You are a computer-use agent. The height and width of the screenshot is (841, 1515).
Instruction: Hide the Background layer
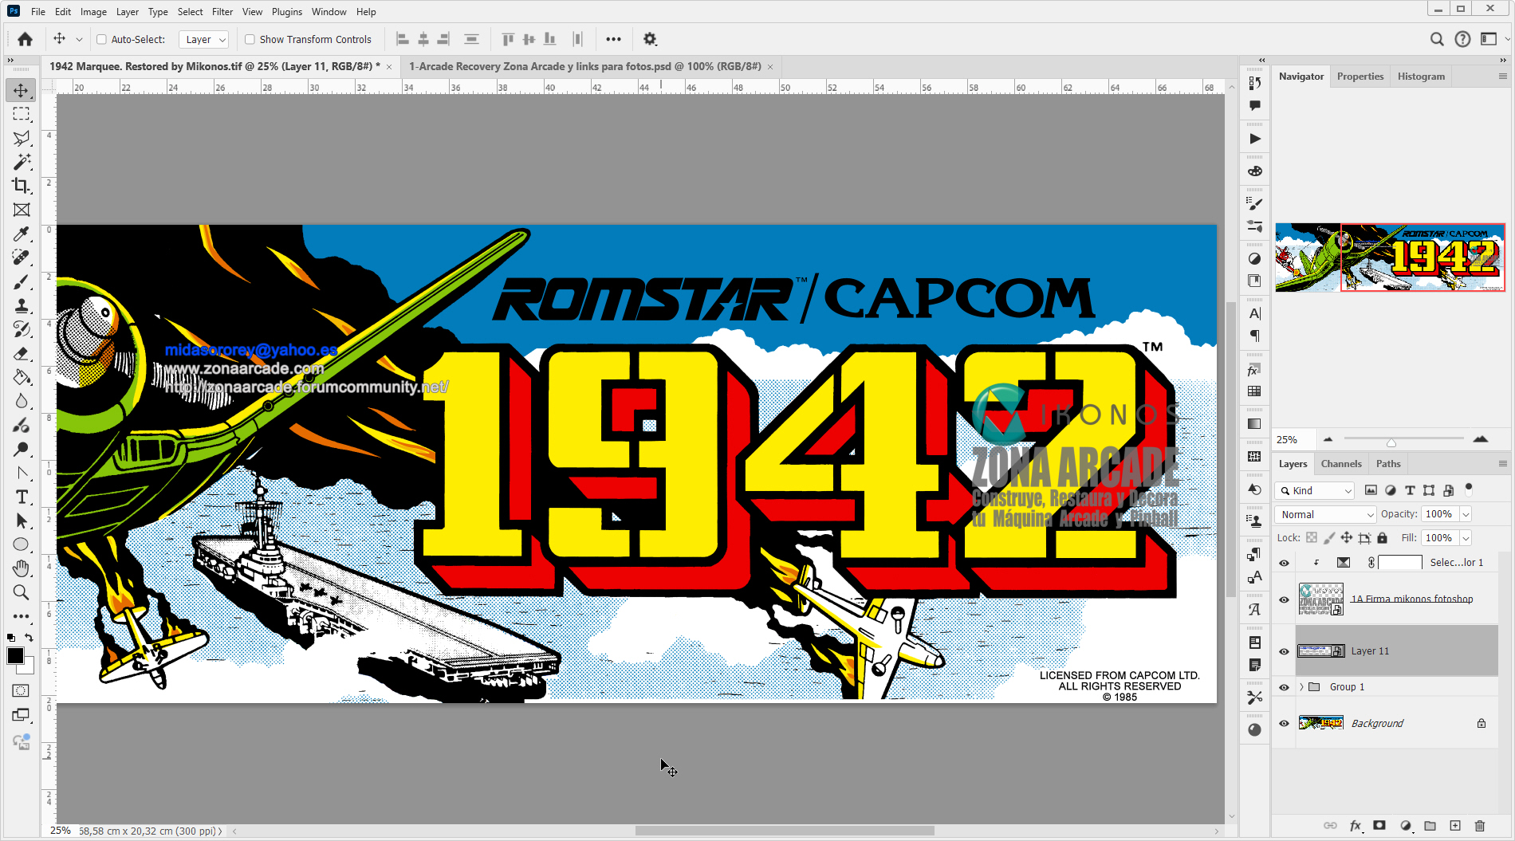[x=1284, y=723]
